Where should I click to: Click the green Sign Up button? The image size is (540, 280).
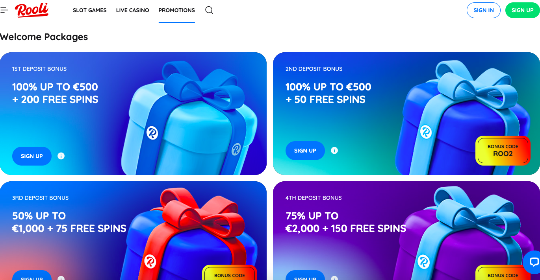click(x=523, y=10)
